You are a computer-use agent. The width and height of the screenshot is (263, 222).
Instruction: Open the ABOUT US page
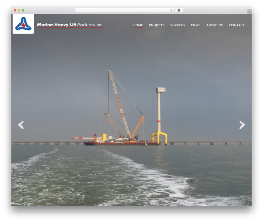[x=215, y=25]
